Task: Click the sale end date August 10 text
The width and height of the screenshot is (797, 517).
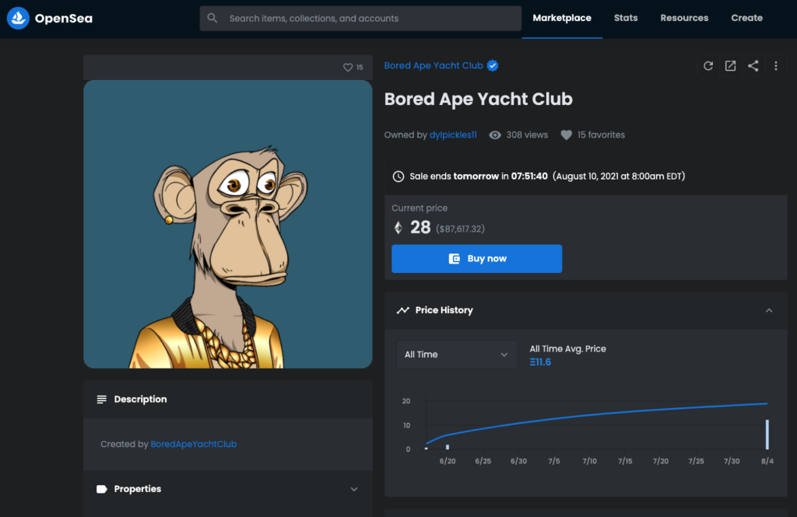Action: point(619,176)
